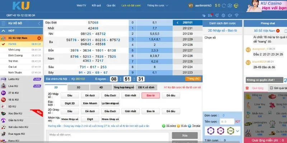Click the Số nóng icon link
This screenshot has height=143, width=287.
tap(169, 126)
